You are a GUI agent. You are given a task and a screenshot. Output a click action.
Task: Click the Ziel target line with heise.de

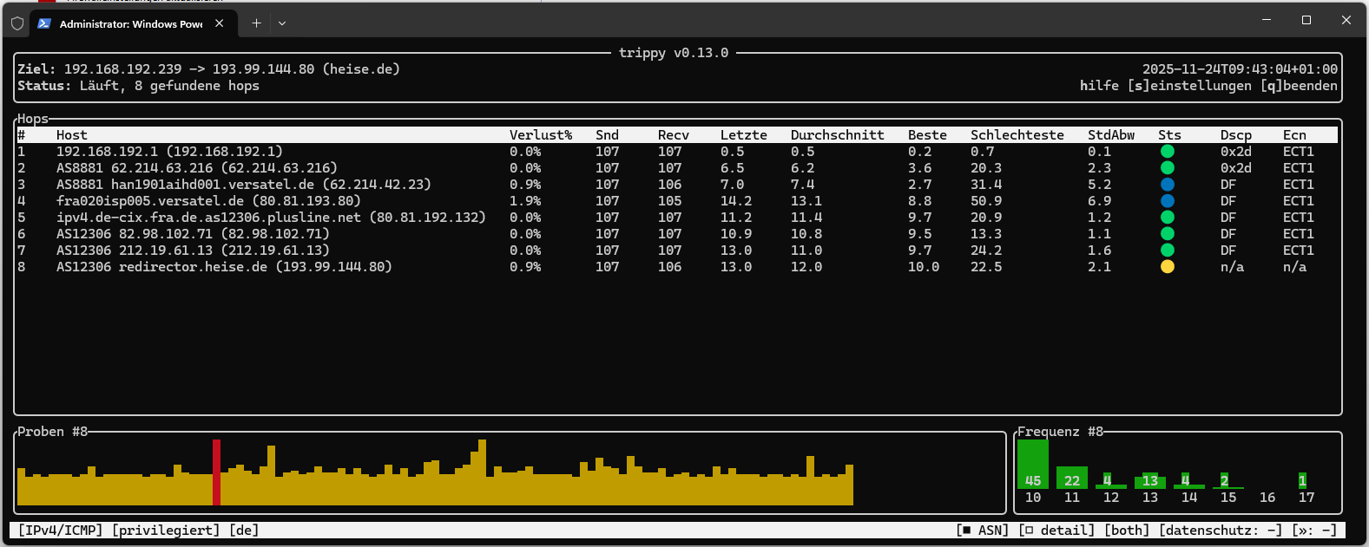pos(208,68)
